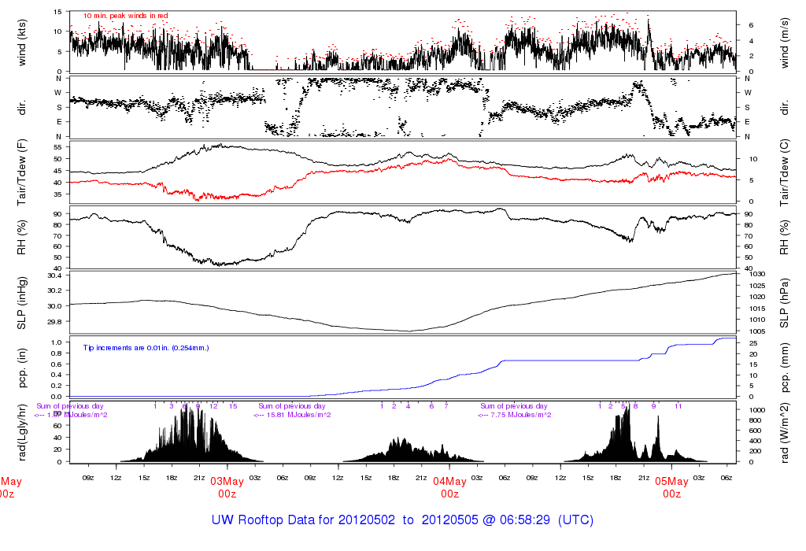Screen dimensions: 806x551
Task: Click the '06z' tick after 05May
Action: point(727,478)
